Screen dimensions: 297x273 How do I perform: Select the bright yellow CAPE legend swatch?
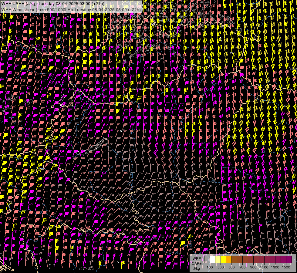[x=224, y=260]
